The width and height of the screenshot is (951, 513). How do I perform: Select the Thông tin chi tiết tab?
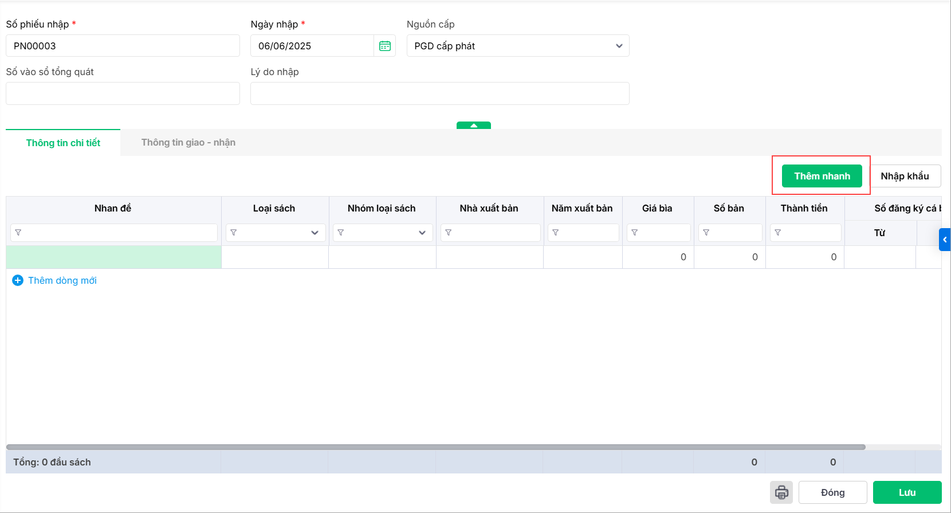63,143
